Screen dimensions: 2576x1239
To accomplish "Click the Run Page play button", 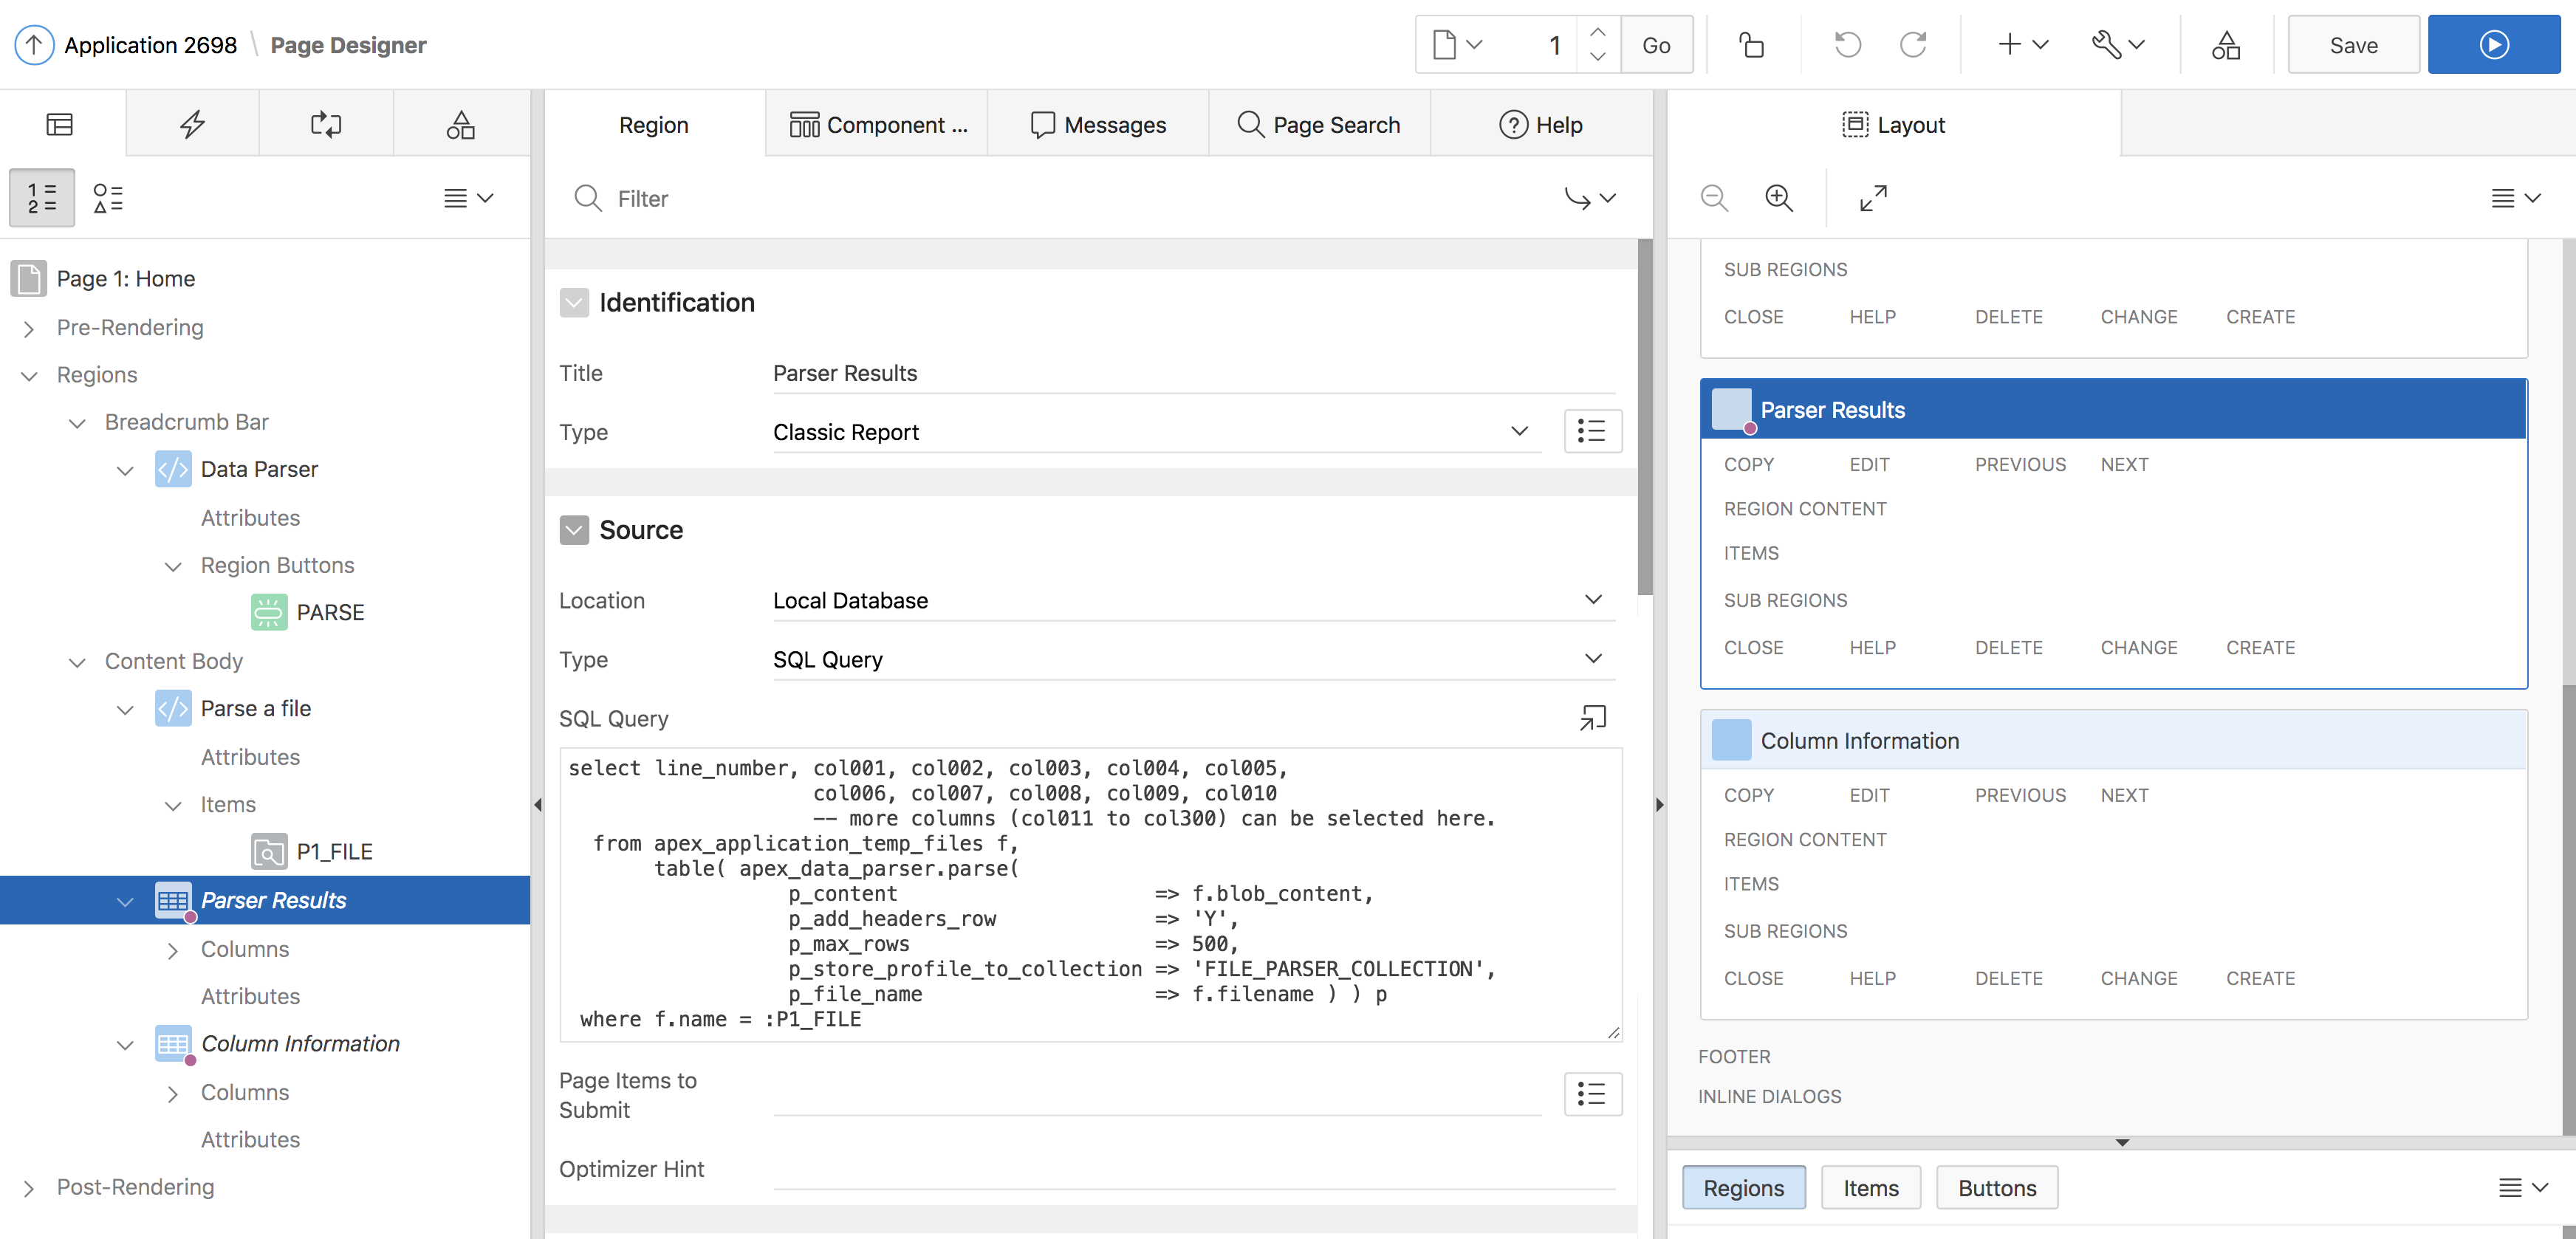I will [x=2493, y=45].
